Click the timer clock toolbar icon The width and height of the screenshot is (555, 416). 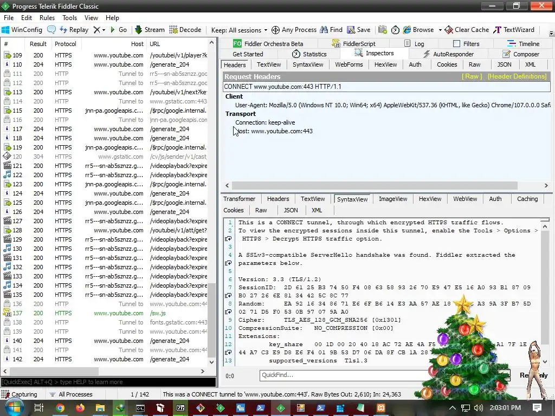(395, 30)
